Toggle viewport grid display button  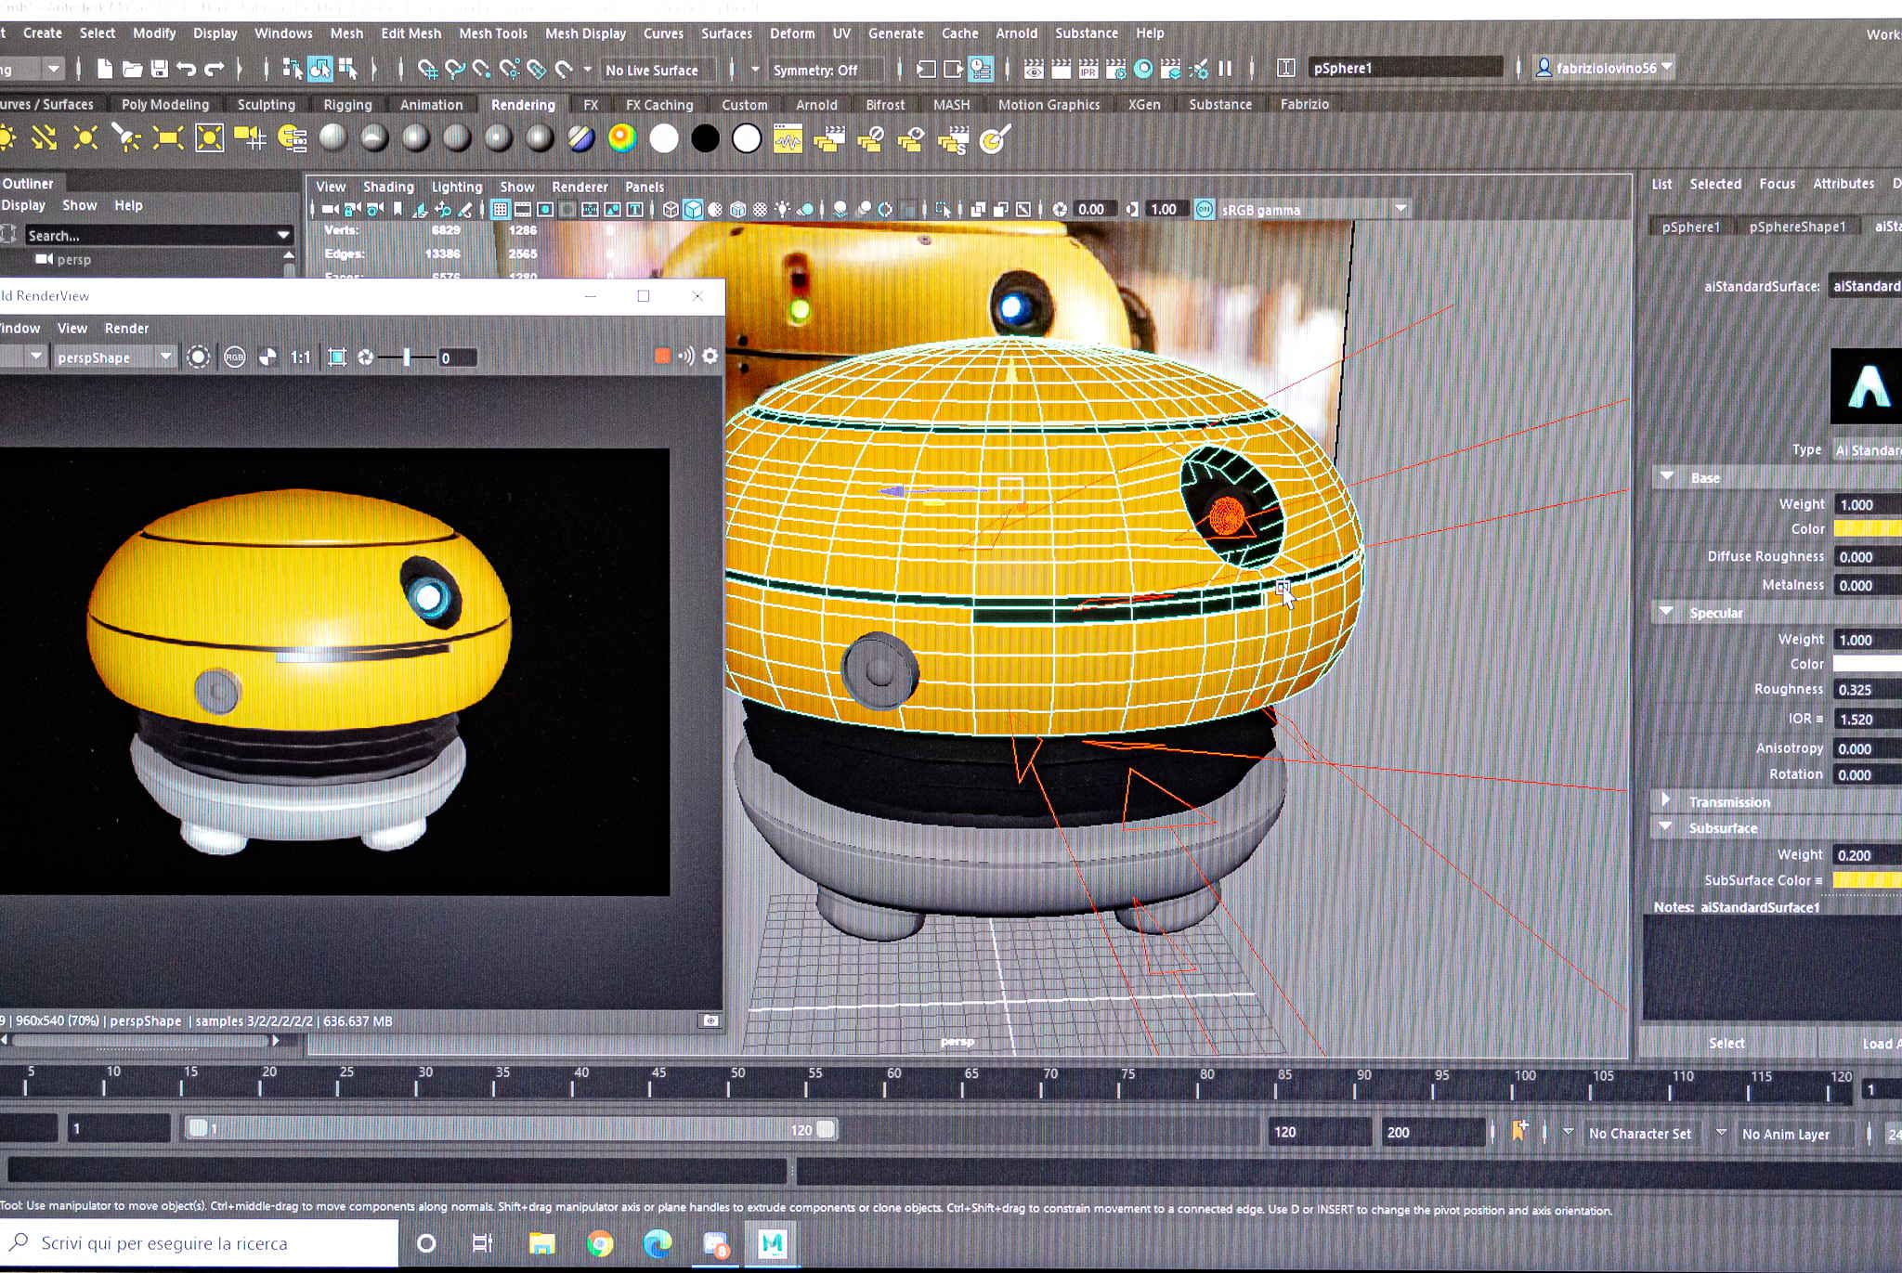coord(501,210)
